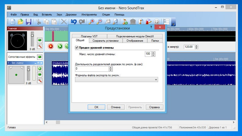The image size is (242, 136).
Task: Redo using the gray curved arrow icon
Action: tap(82, 22)
